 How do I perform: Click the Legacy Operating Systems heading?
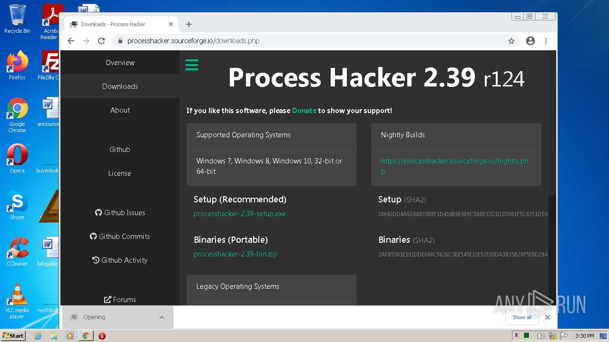coord(238,286)
